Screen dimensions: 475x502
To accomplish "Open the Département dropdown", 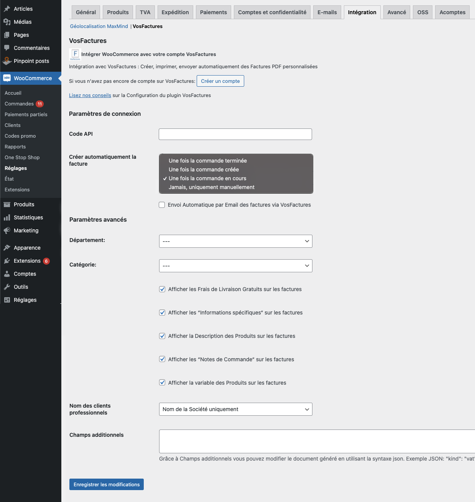I will 235,241.
